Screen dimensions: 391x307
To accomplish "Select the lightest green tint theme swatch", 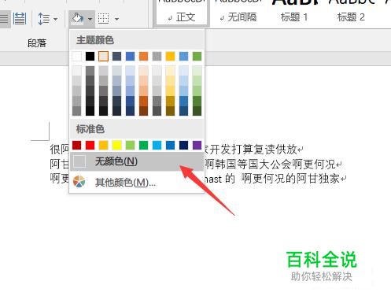I will point(197,71).
